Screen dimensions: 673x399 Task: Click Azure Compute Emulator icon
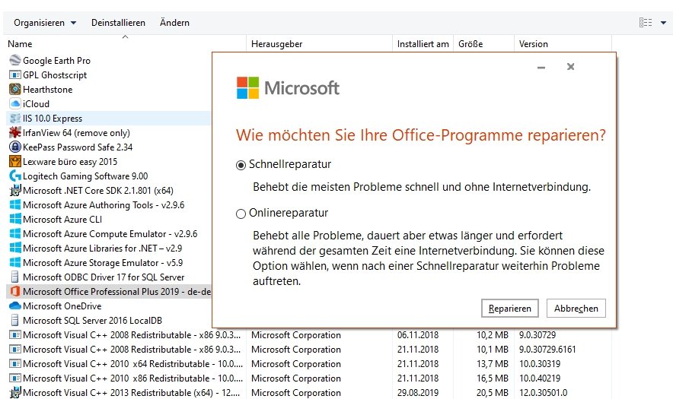pos(15,233)
